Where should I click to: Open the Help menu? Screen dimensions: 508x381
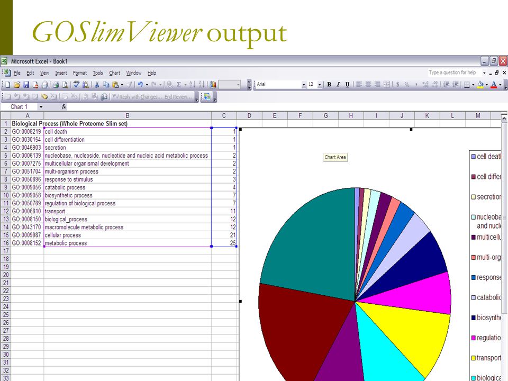coord(152,73)
